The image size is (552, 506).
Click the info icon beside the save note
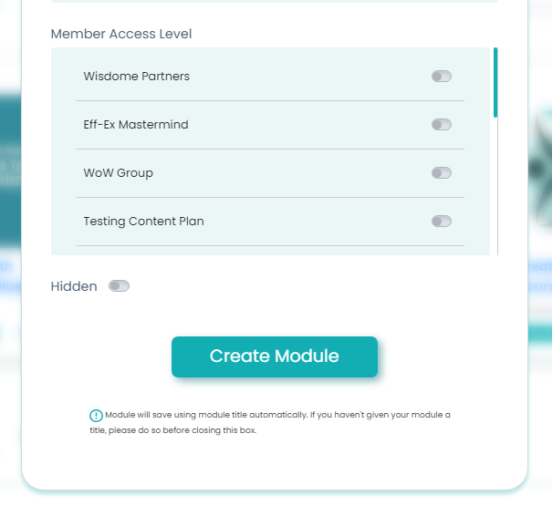96,416
